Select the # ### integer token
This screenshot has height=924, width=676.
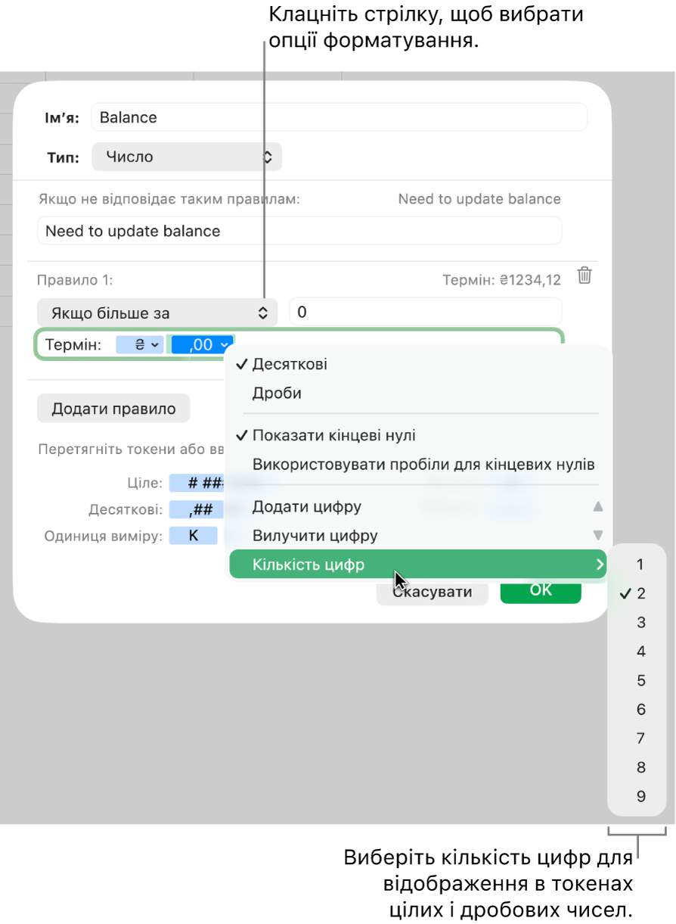(x=197, y=483)
